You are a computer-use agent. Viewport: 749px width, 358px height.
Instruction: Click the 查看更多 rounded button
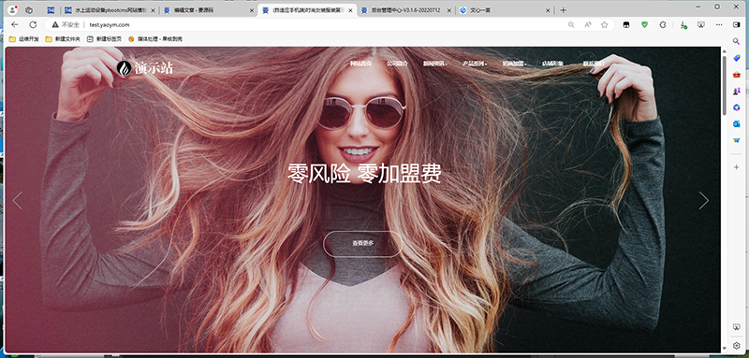point(363,244)
